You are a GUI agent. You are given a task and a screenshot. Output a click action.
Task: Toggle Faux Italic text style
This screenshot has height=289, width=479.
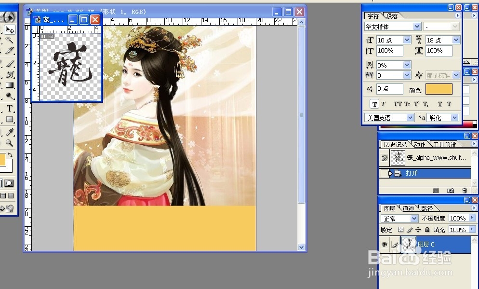pyautogui.click(x=384, y=104)
